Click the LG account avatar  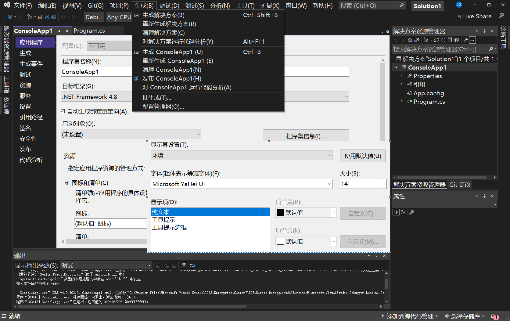pyautogui.click(x=459, y=5)
